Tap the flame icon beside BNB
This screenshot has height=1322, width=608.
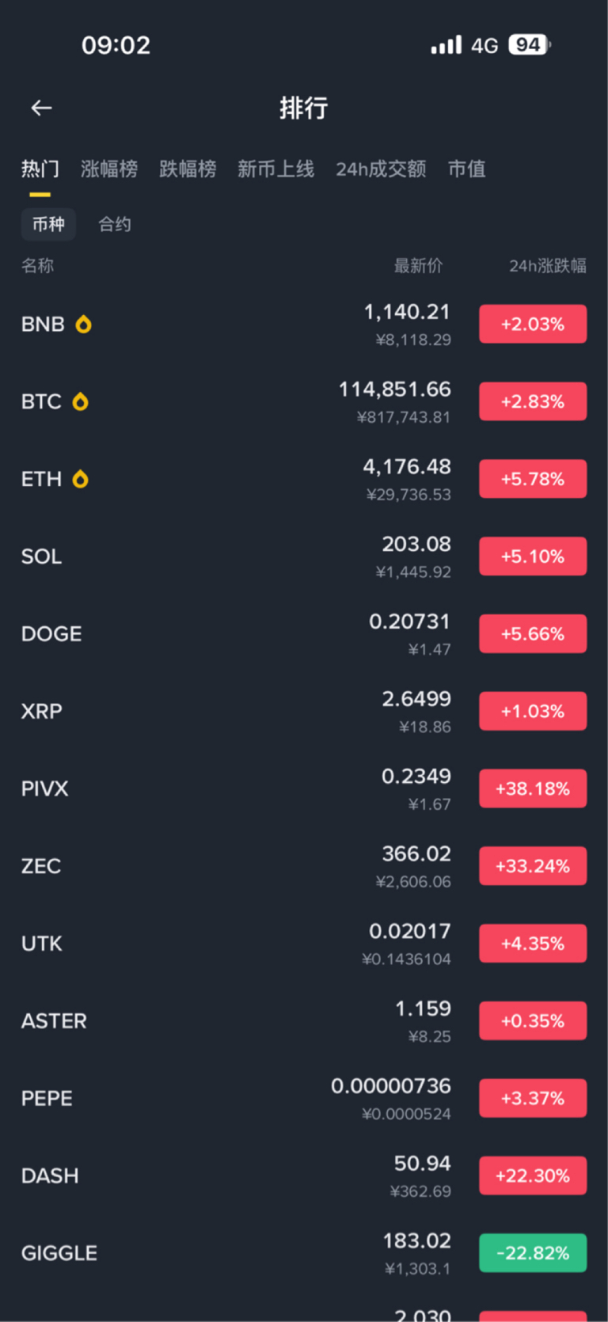pyautogui.click(x=83, y=325)
